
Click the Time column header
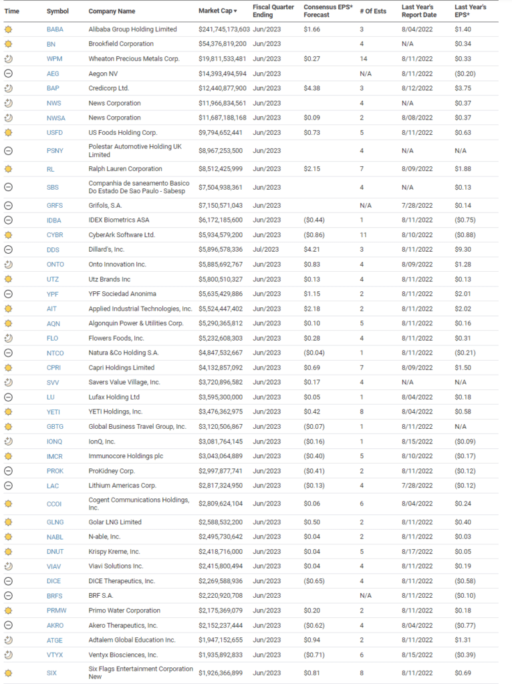coord(12,11)
